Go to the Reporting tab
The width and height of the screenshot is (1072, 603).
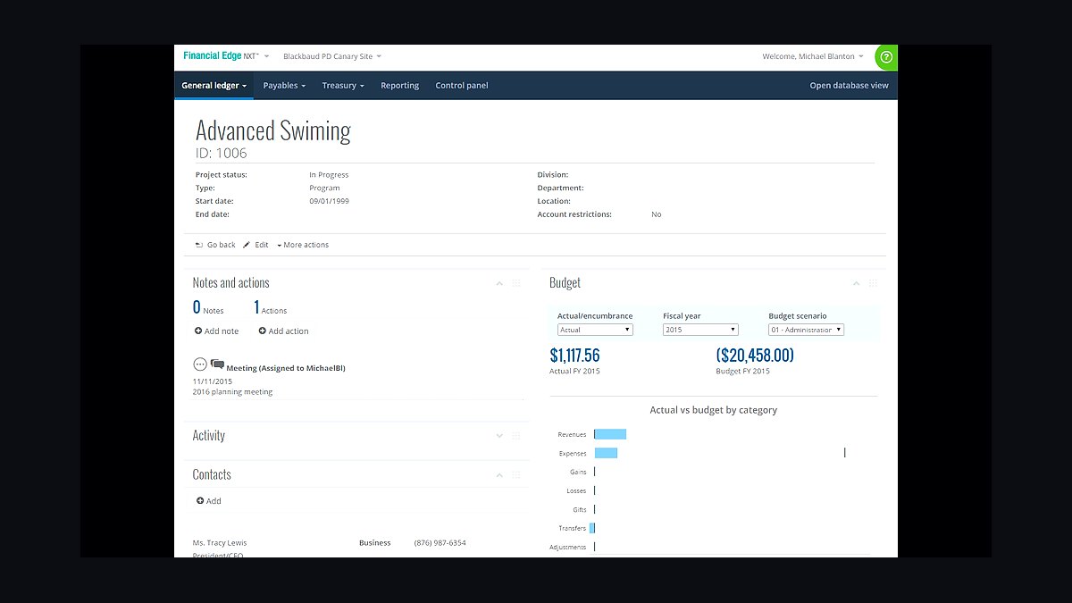[x=399, y=86]
